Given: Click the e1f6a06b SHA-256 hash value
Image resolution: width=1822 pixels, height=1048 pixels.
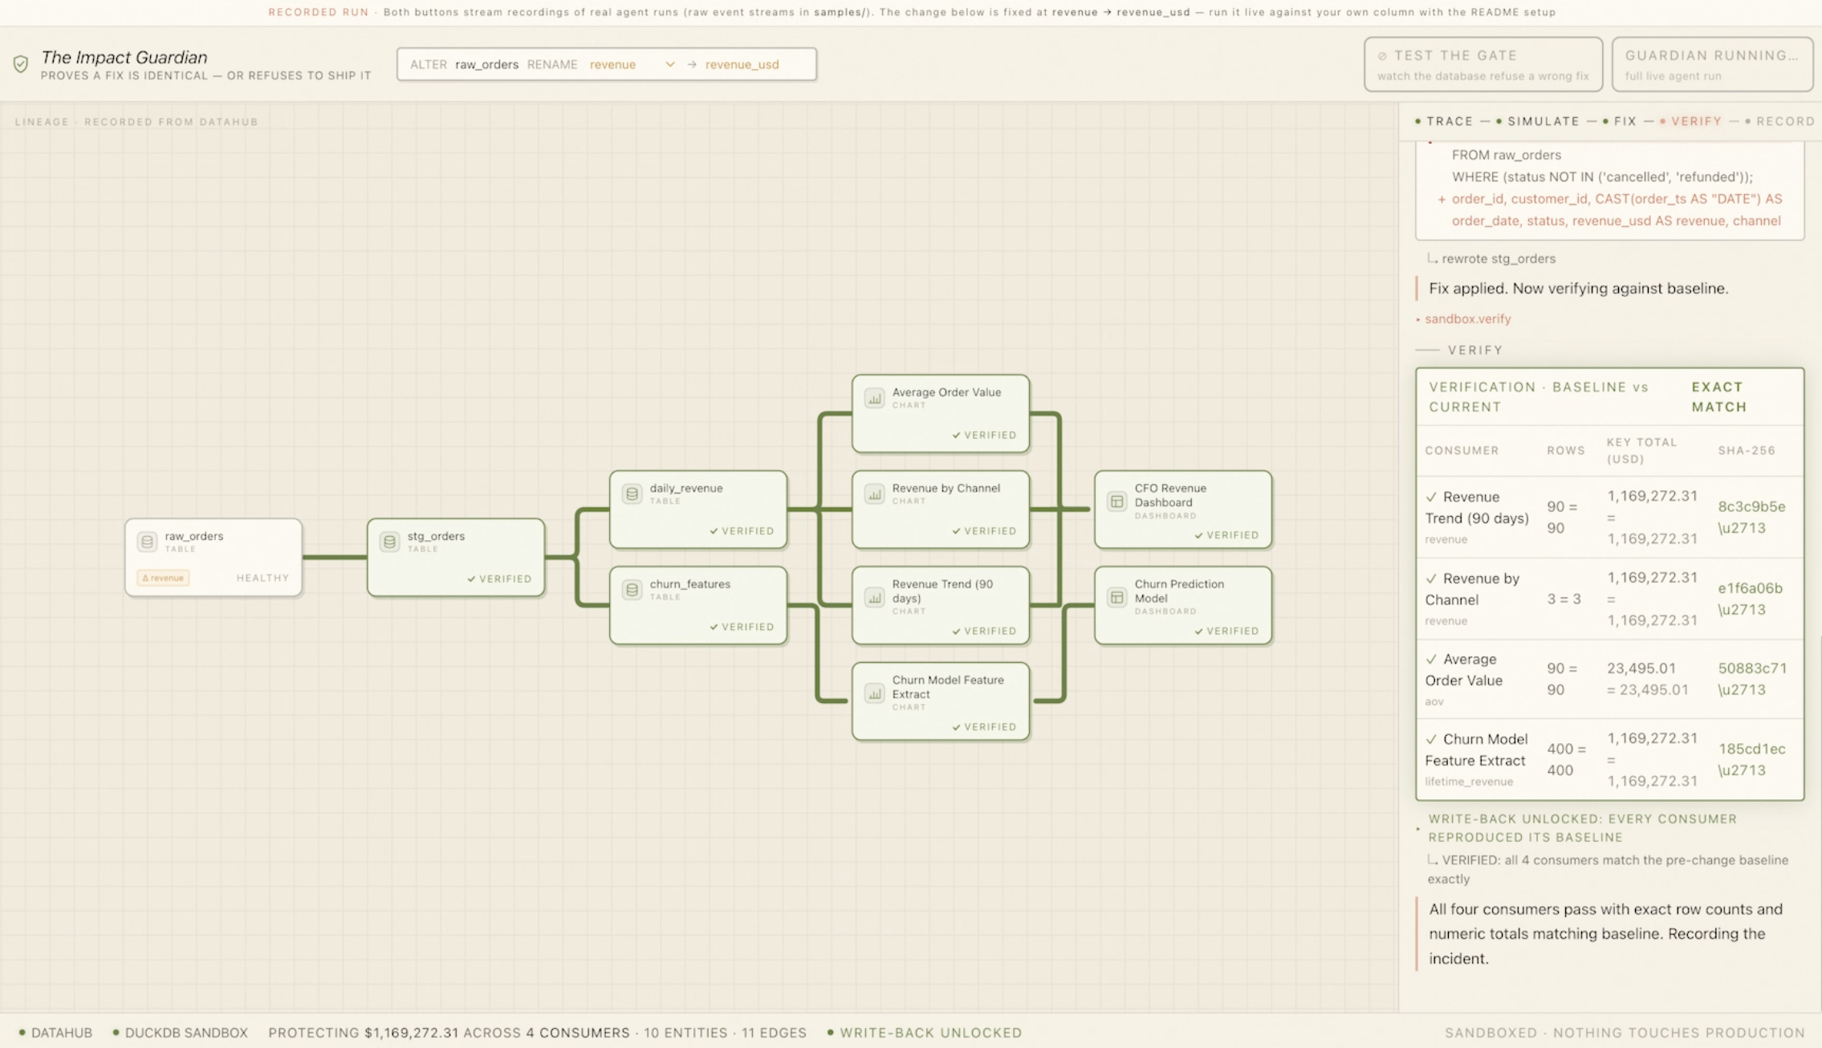Looking at the screenshot, I should tap(1750, 588).
